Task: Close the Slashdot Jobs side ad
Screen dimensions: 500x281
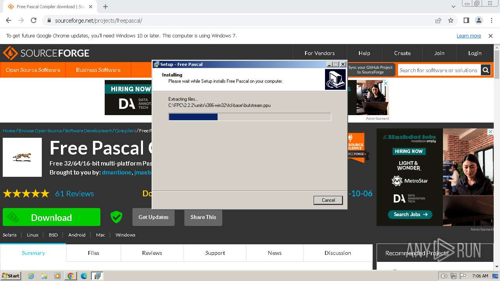Action: (491, 132)
